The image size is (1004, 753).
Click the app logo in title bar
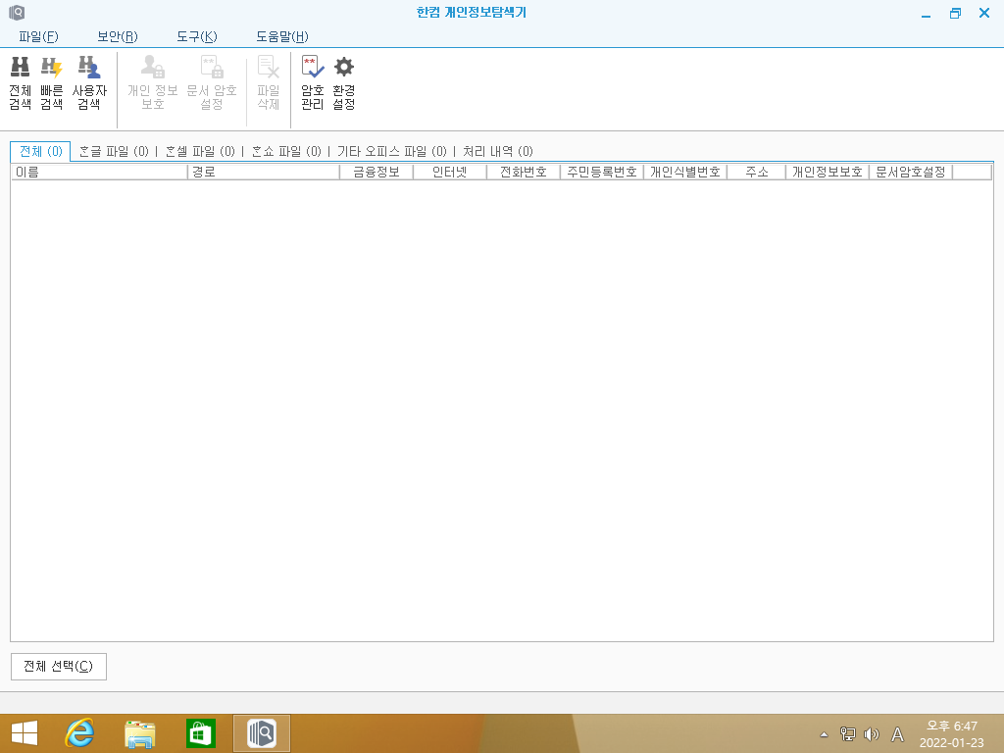point(17,12)
